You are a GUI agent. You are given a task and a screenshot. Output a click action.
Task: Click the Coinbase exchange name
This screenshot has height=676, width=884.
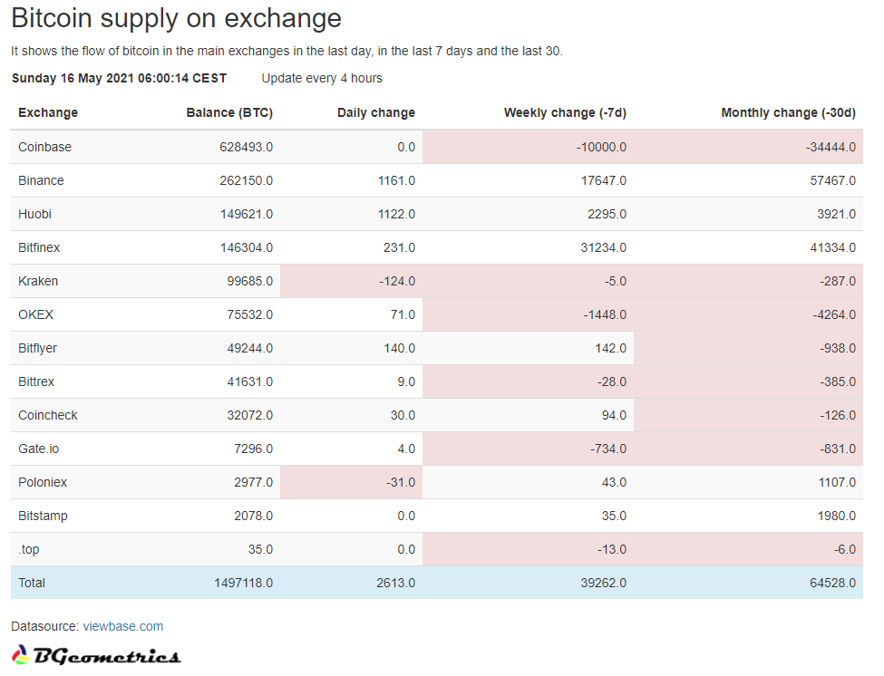44,147
